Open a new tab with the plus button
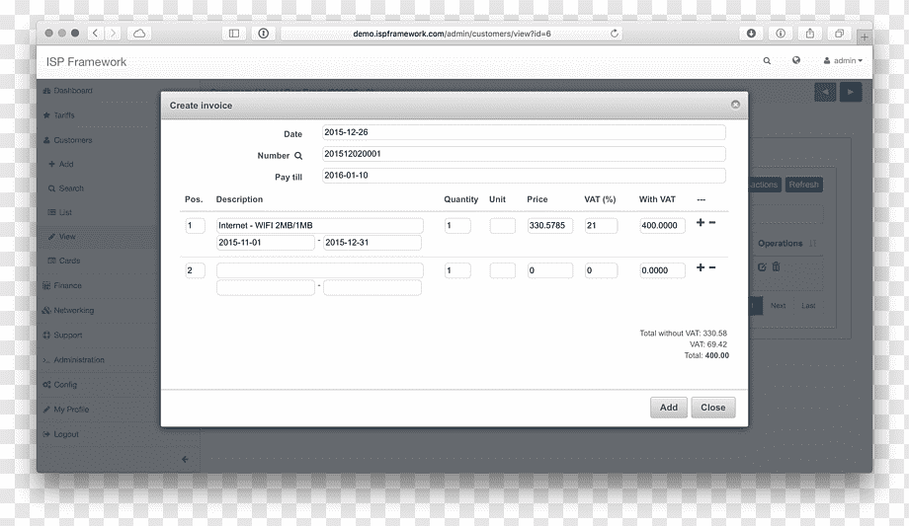 (x=864, y=38)
